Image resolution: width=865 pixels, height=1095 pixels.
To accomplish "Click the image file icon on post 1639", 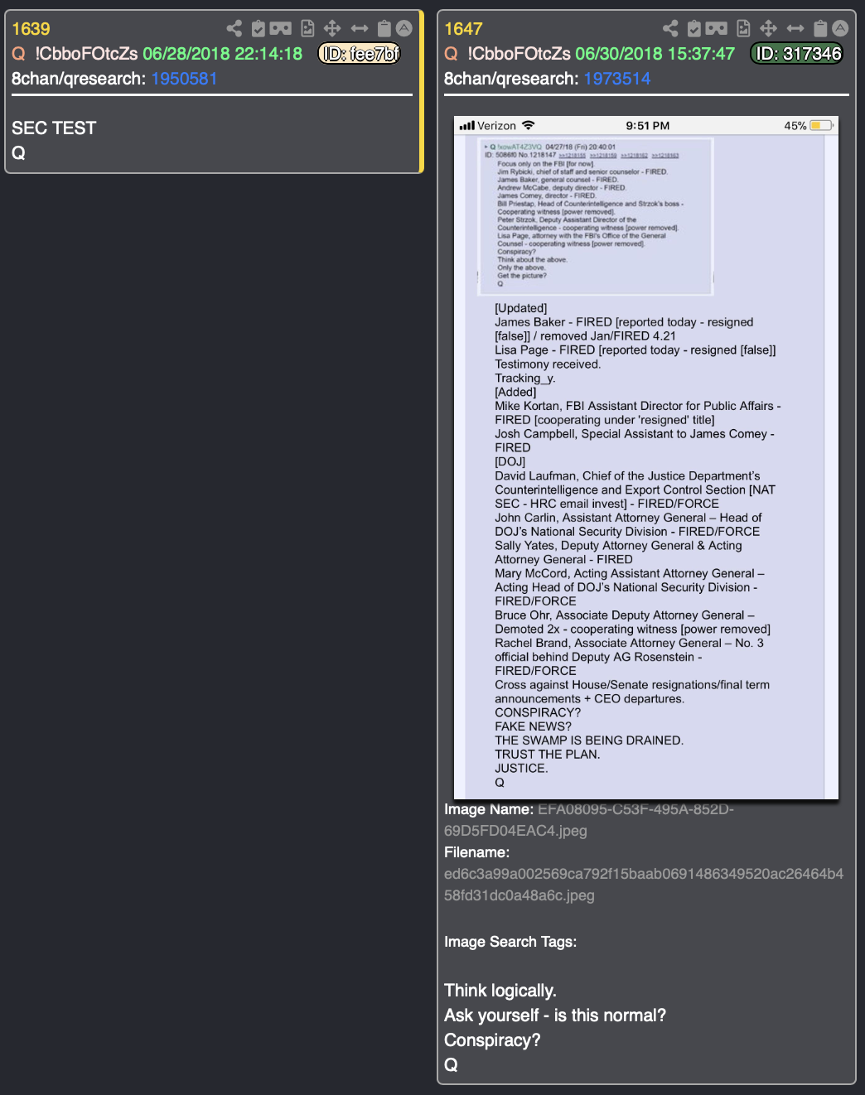I will (307, 29).
